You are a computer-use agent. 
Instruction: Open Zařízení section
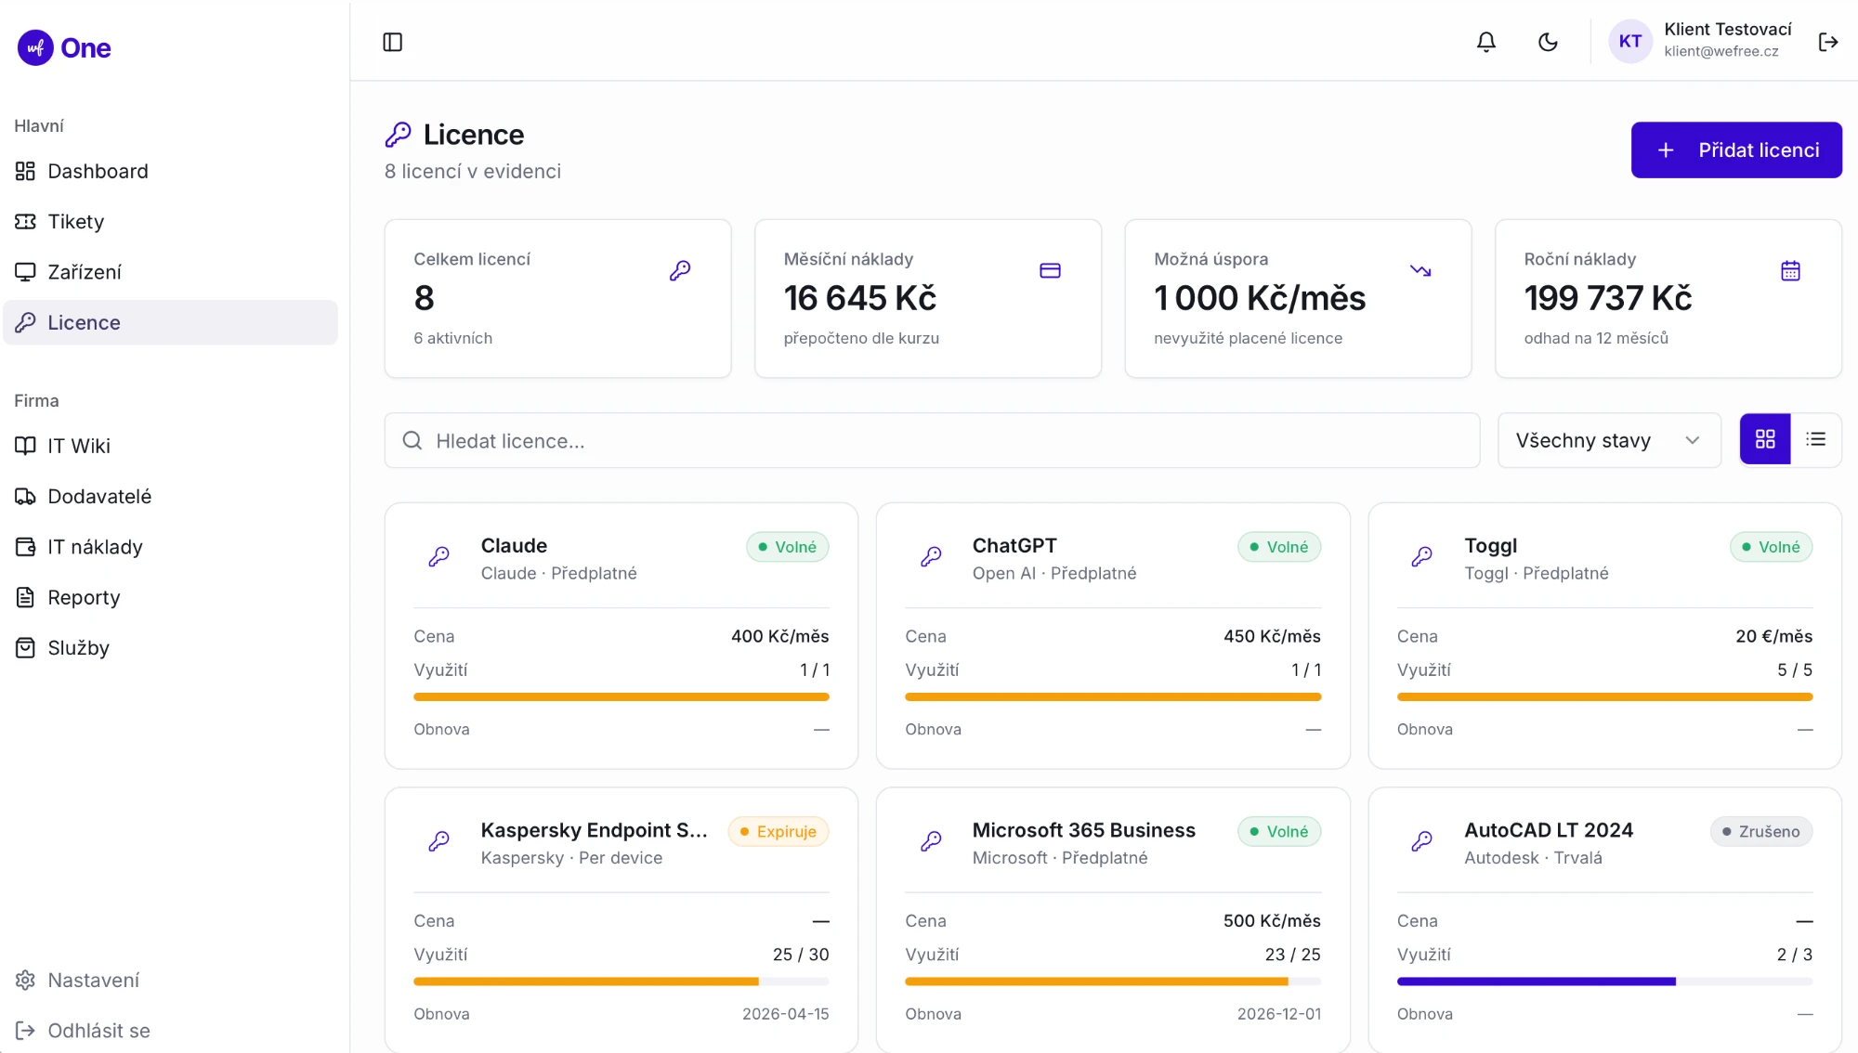pyautogui.click(x=171, y=272)
